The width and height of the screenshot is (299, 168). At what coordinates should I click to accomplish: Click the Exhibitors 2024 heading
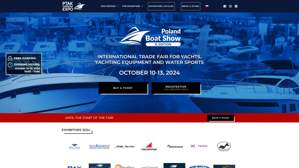76,130
